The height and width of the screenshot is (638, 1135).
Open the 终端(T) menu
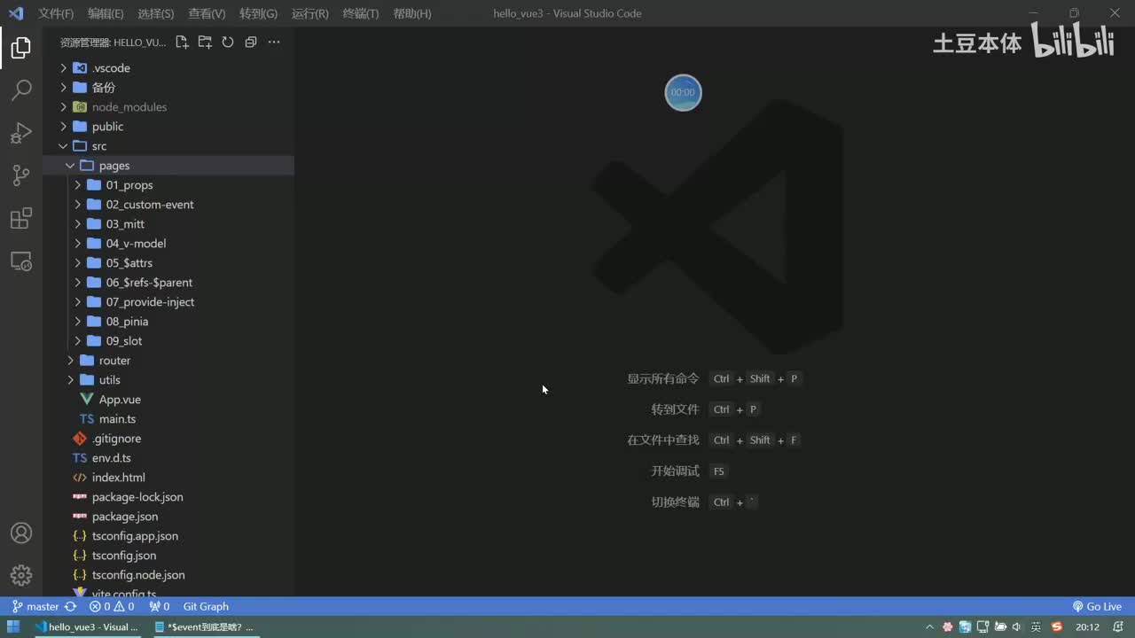360,13
